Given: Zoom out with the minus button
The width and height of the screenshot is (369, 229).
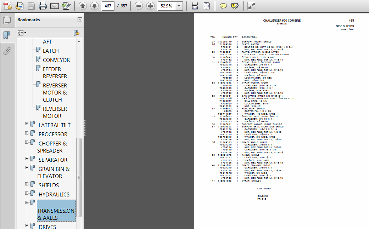Looking at the screenshot, I should tap(139, 6).
